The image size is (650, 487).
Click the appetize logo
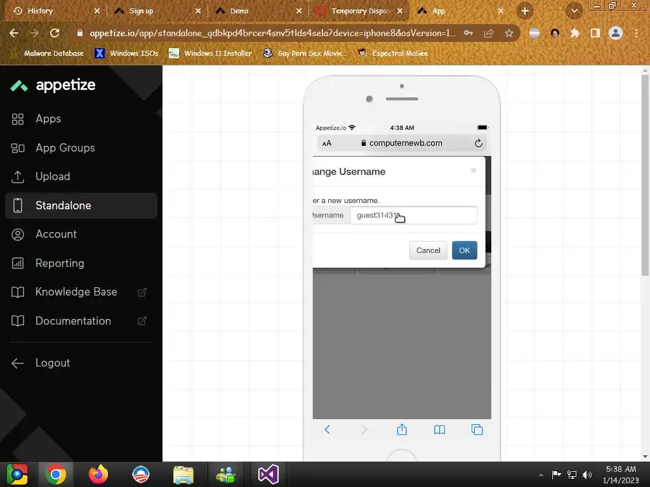click(x=53, y=86)
